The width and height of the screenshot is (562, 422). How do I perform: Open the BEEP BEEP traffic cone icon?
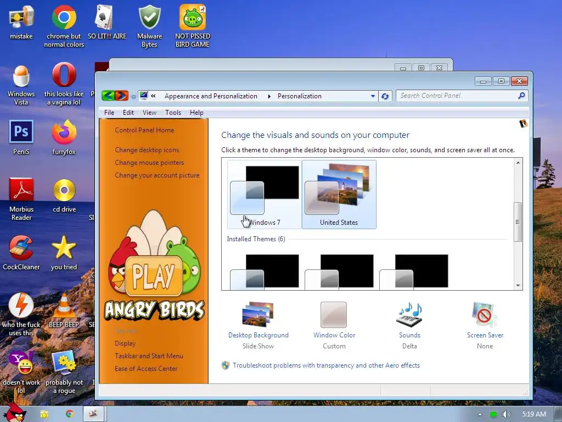(x=64, y=311)
